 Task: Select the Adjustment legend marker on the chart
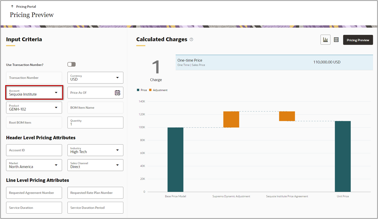click(x=150, y=90)
